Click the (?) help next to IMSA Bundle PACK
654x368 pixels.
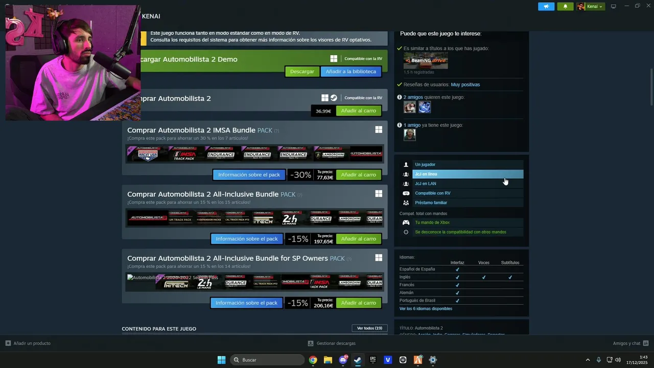tap(276, 131)
